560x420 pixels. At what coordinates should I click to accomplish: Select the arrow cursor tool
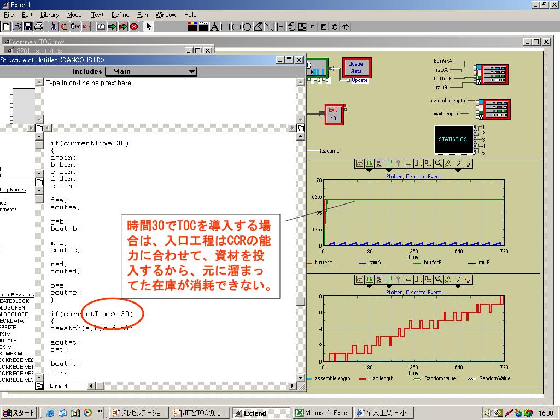[149, 26]
